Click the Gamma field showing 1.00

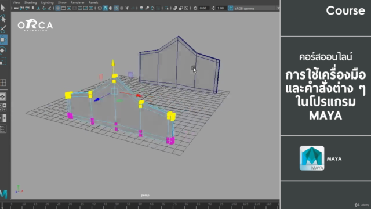221,8
